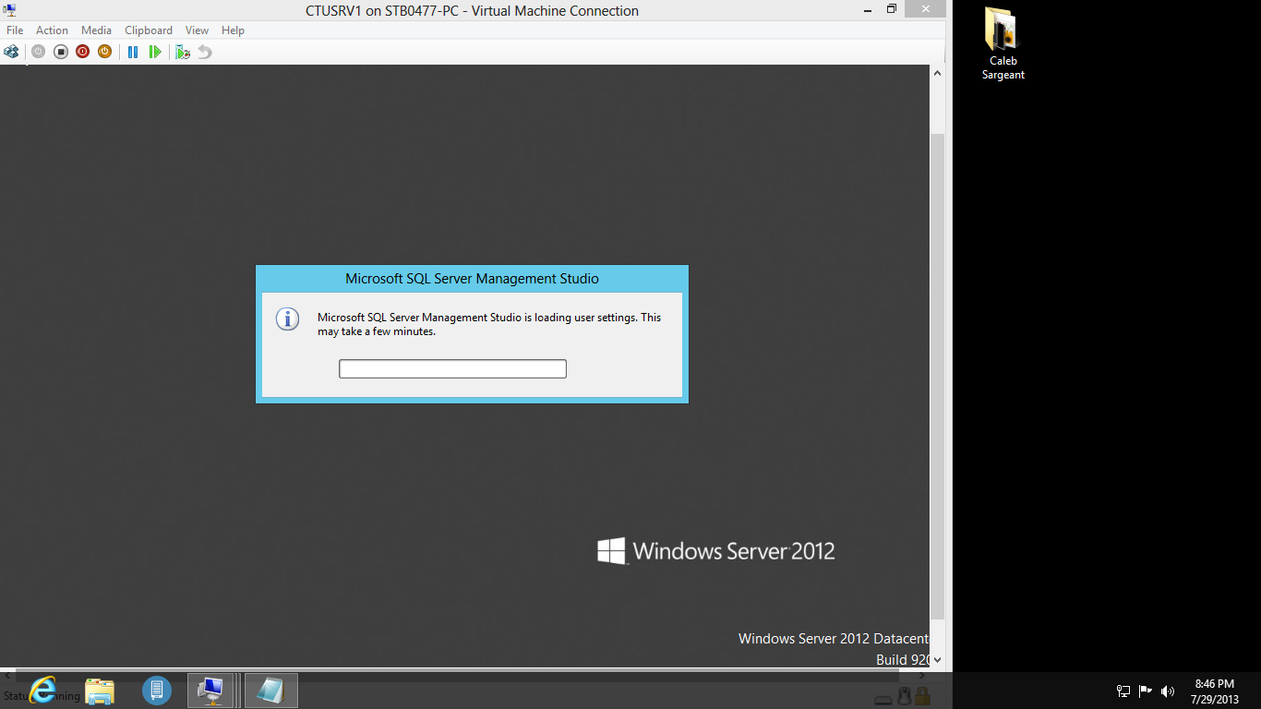
Task: Open the Help menu
Action: click(x=233, y=30)
